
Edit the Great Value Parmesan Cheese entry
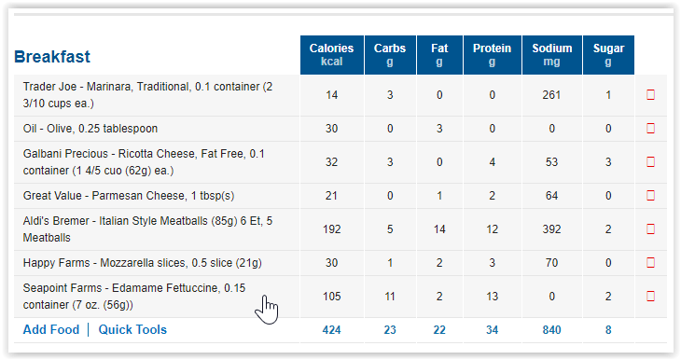[129, 196]
